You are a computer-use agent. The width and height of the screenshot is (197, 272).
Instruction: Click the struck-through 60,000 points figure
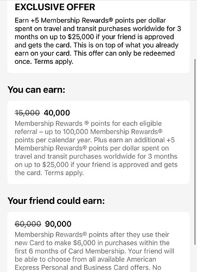pyautogui.click(x=28, y=224)
